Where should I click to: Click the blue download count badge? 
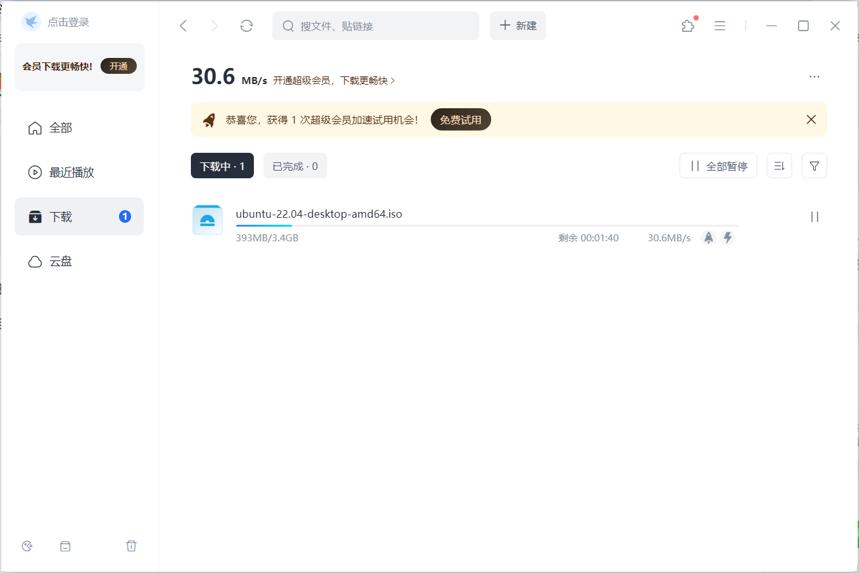click(125, 216)
